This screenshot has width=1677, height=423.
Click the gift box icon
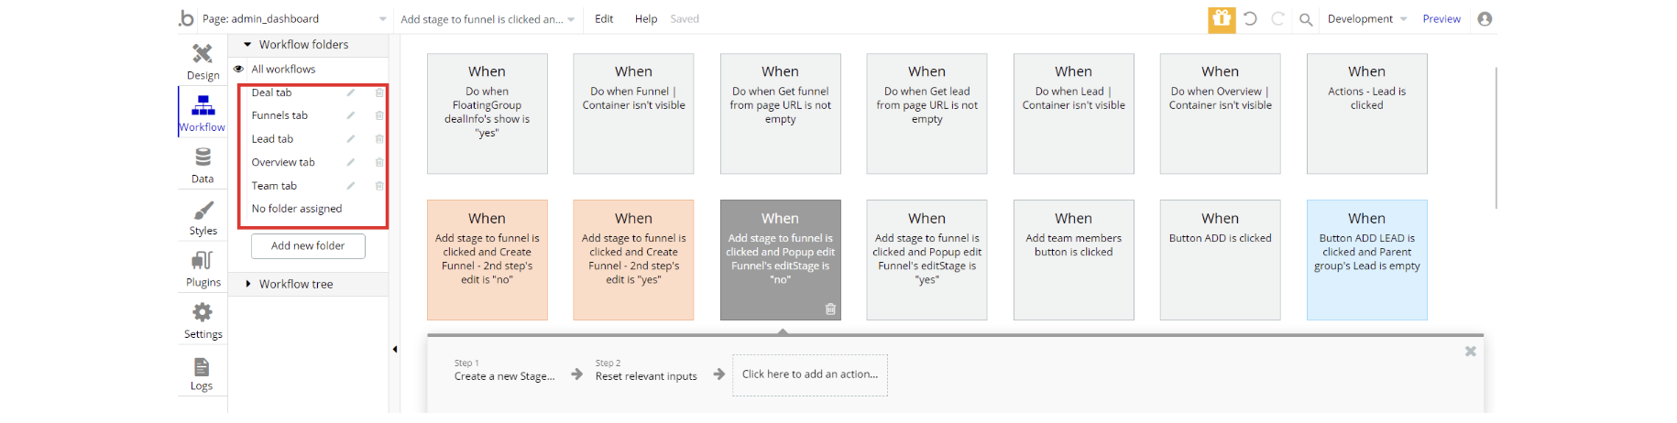1221,18
